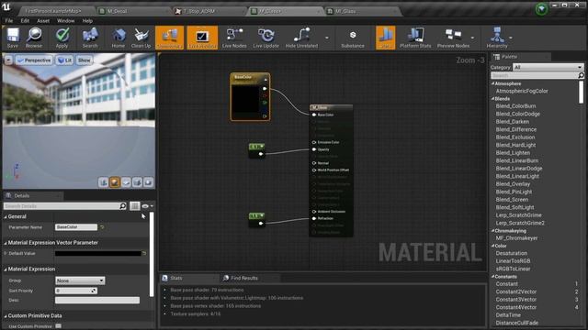Select the custom mesh preview icon
Image resolution: width=588 pixels, height=330 pixels.
tap(149, 182)
